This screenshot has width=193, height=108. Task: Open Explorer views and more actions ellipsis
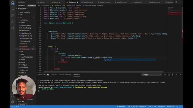click(x=33, y=2)
